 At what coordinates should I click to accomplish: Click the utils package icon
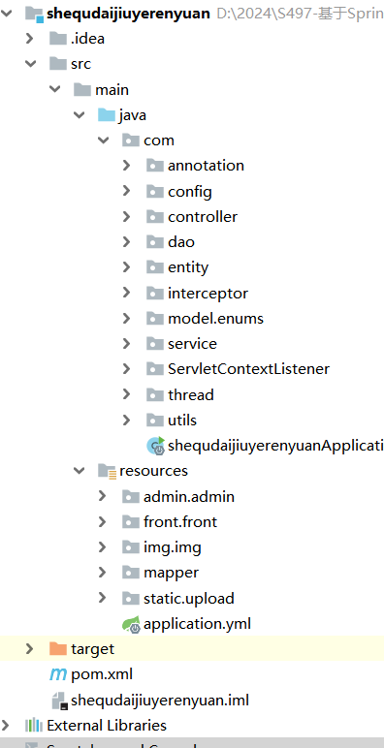[155, 420]
